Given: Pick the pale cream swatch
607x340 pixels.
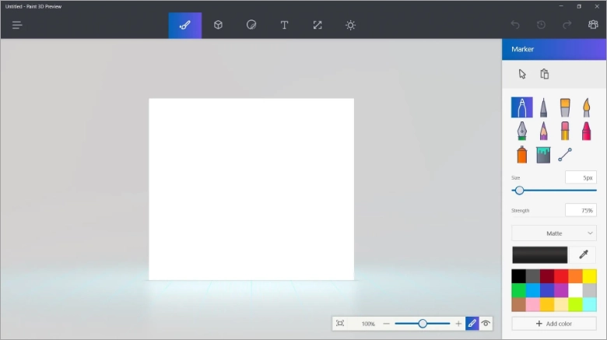Looking at the screenshot, I should tap(561, 304).
